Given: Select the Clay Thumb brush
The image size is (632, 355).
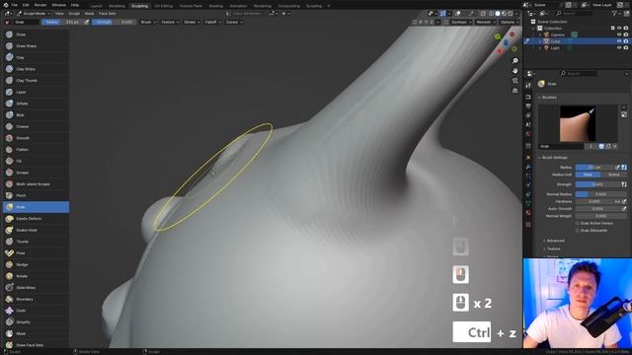Looking at the screenshot, I should pos(36,81).
